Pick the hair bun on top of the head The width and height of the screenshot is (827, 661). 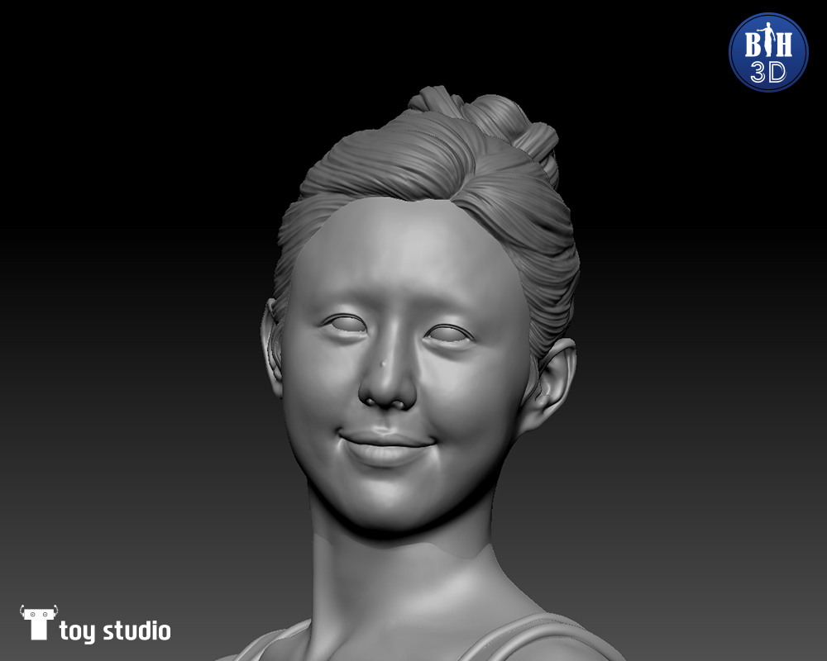488,120
